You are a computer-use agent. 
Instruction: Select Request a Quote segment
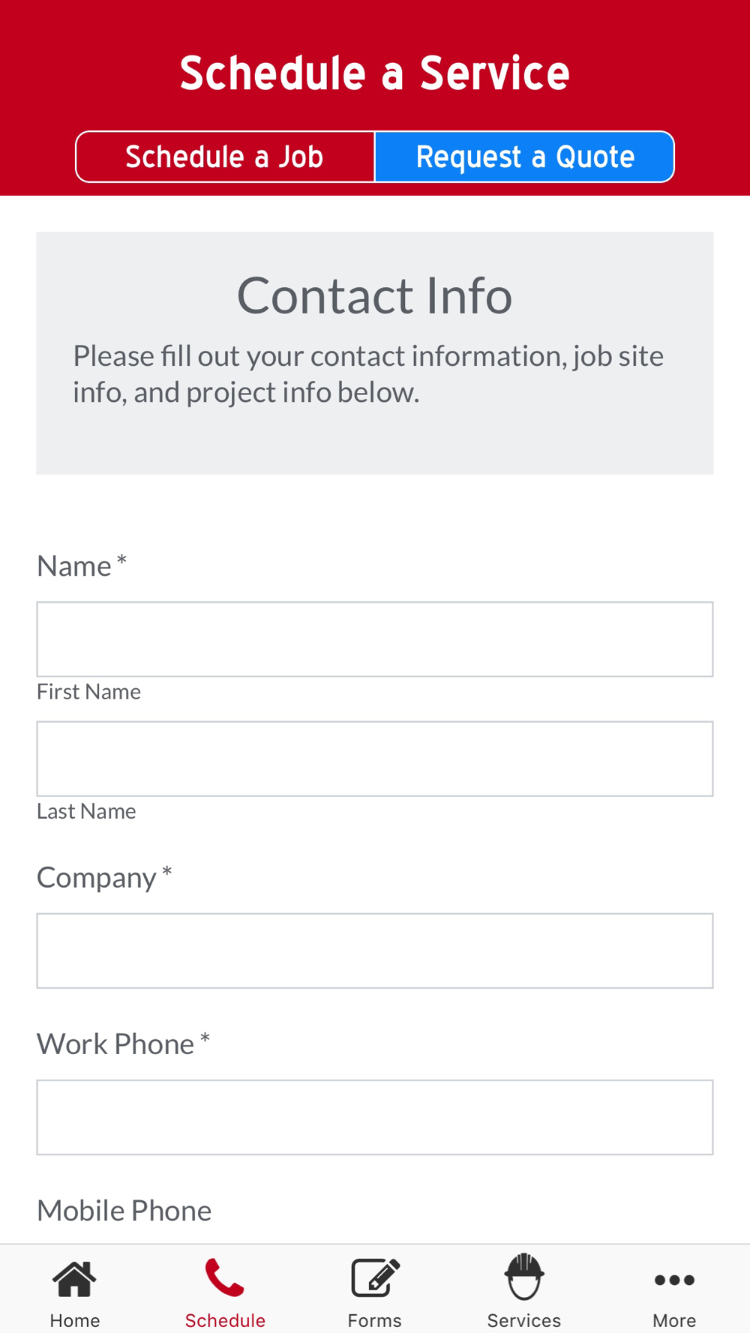coord(524,157)
